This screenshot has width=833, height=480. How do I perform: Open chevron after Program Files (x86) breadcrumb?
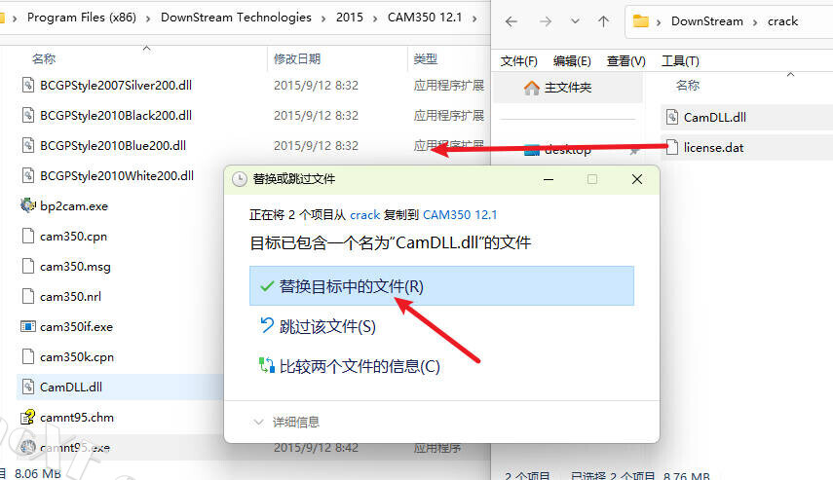[x=148, y=18]
